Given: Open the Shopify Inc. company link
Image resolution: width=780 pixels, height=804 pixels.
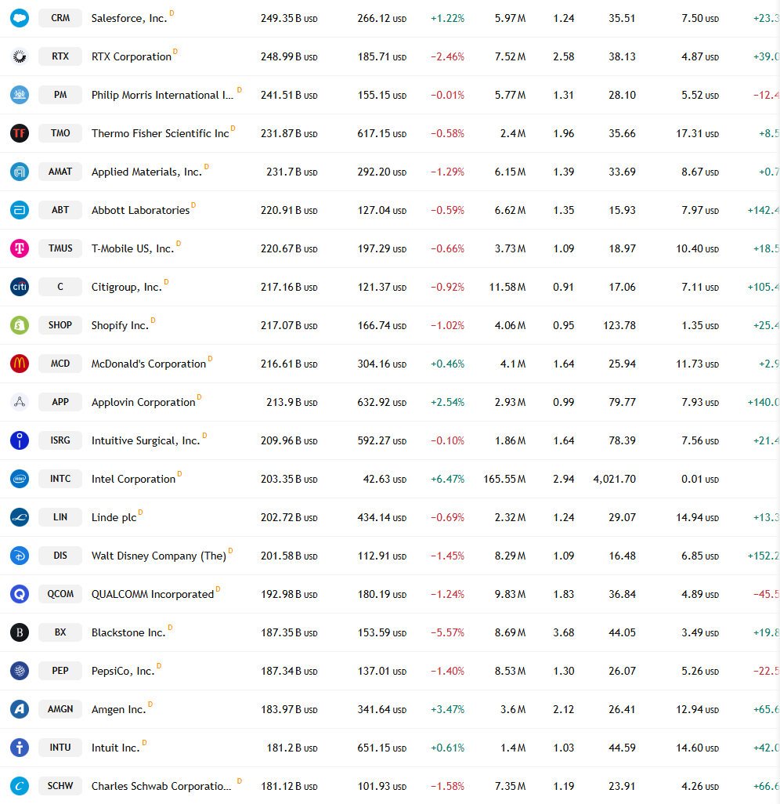Looking at the screenshot, I should 120,326.
